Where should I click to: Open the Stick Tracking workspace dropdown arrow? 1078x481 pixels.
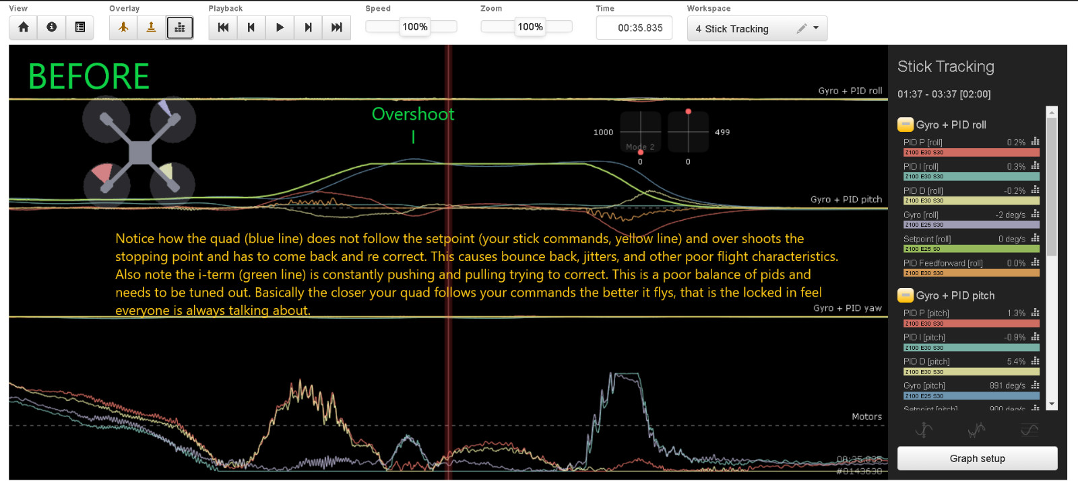tap(816, 28)
